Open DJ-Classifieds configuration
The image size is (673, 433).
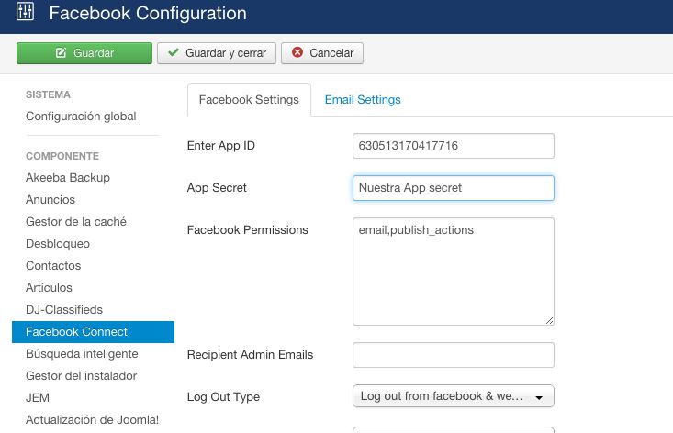point(64,310)
